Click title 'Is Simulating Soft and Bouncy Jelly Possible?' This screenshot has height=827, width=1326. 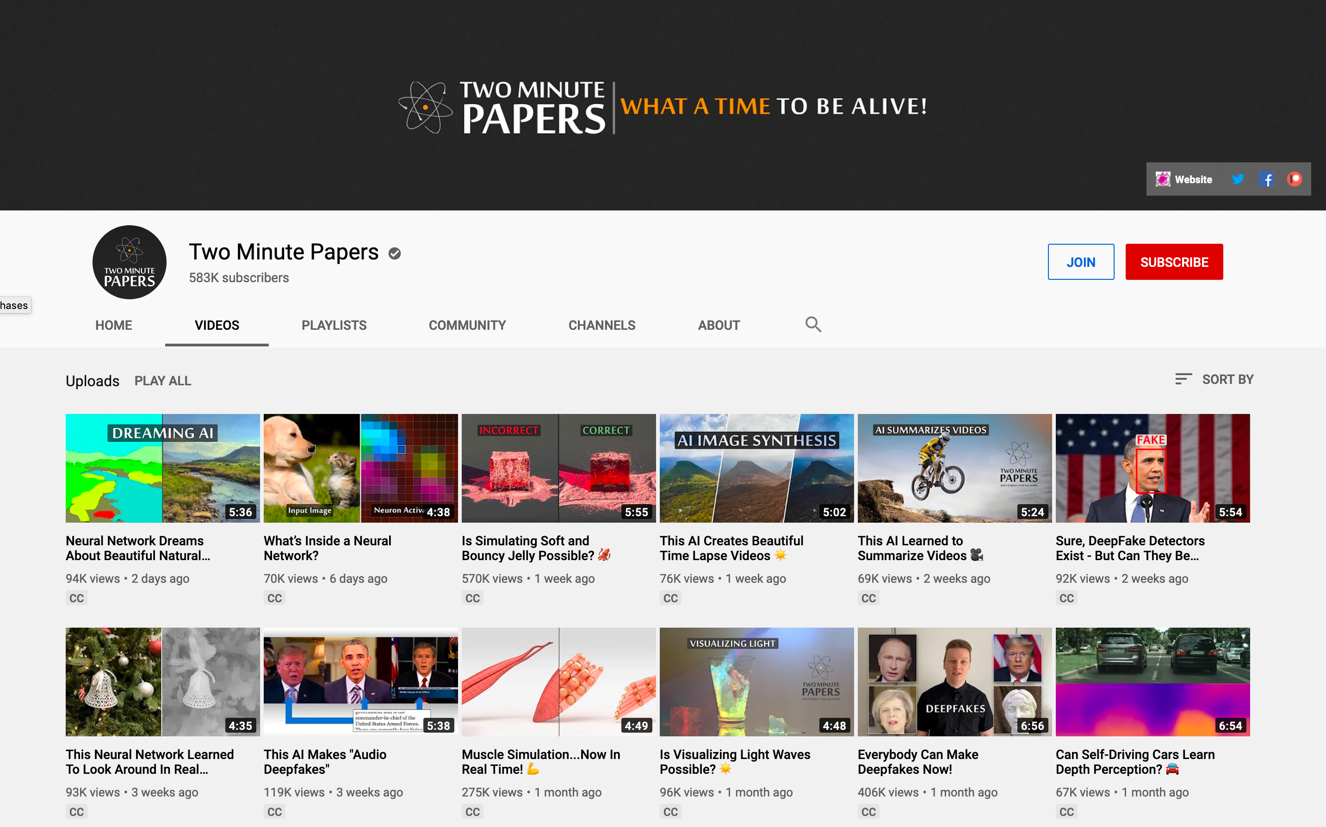pyautogui.click(x=536, y=548)
